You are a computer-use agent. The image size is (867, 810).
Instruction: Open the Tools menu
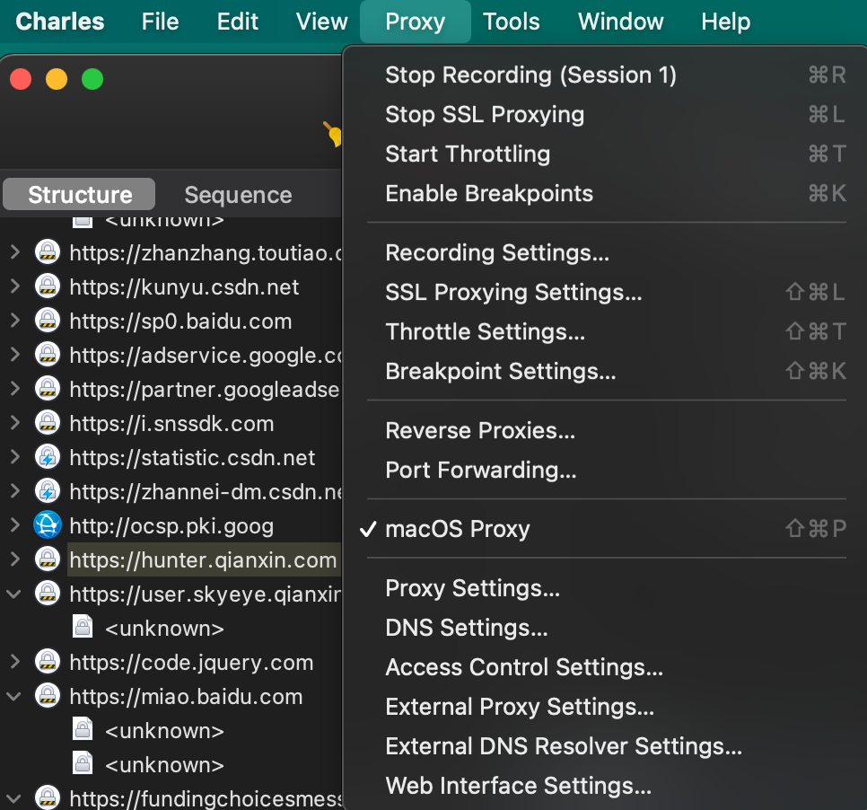[512, 22]
